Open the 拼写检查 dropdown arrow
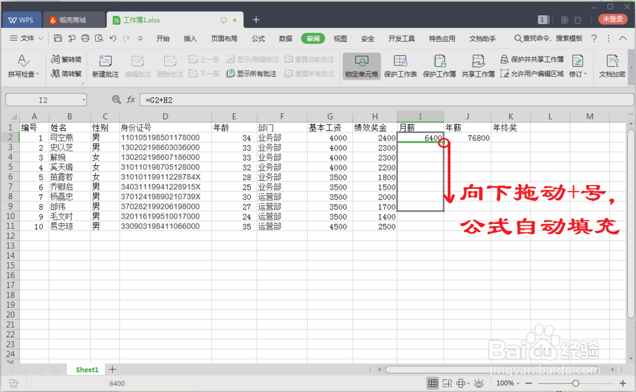Viewport: 636px width, 392px height. [x=38, y=73]
